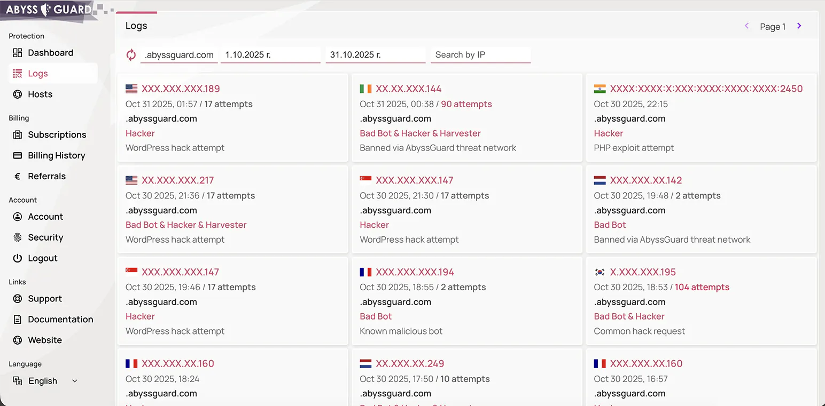This screenshot has width=825, height=406.
Task: Go to next page arrow
Action: [x=799, y=26]
